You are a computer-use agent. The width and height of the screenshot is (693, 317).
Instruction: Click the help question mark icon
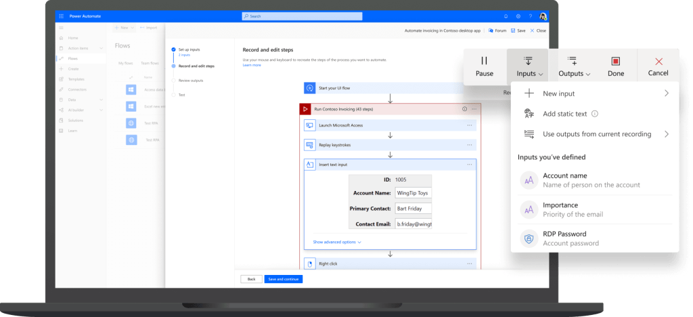point(531,16)
